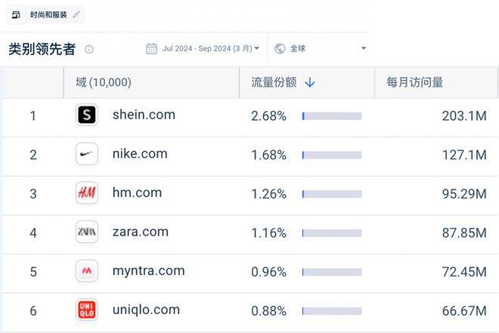Open the Jul 2024 - Sep 2024 date dropdown

[203, 49]
